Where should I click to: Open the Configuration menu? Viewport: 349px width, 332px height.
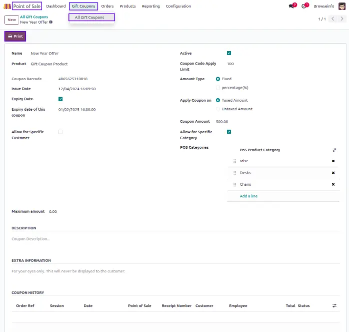(178, 6)
